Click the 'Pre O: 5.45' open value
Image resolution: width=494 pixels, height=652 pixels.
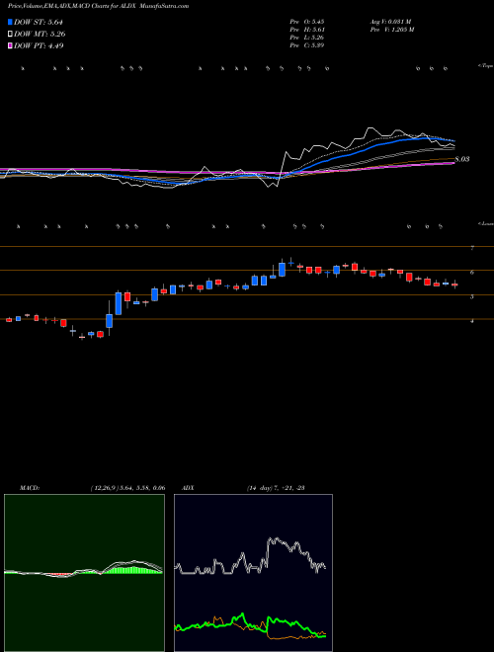[x=307, y=21]
